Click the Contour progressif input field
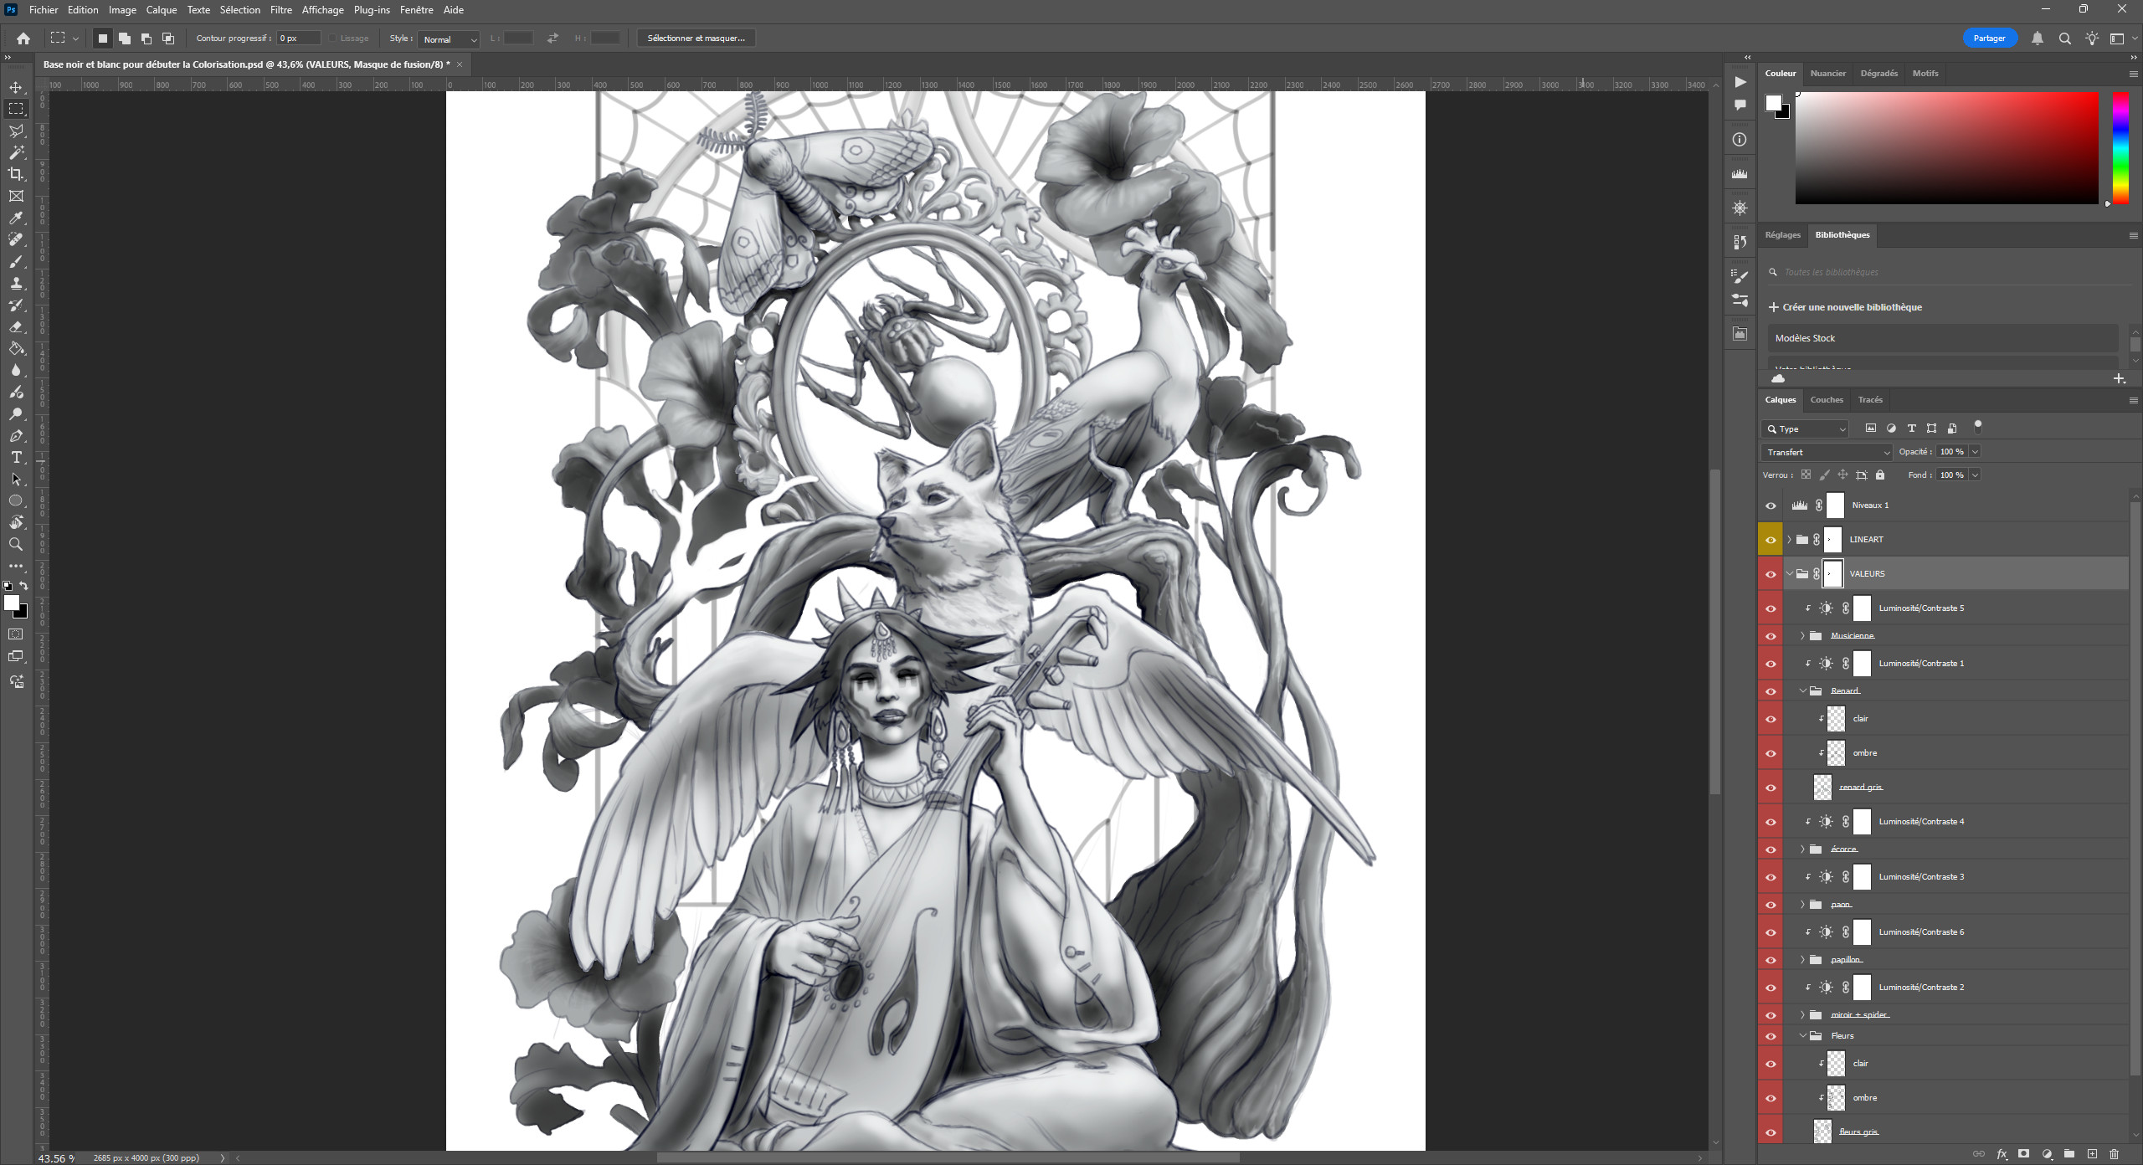Viewport: 2143px width, 1165px height. [298, 38]
